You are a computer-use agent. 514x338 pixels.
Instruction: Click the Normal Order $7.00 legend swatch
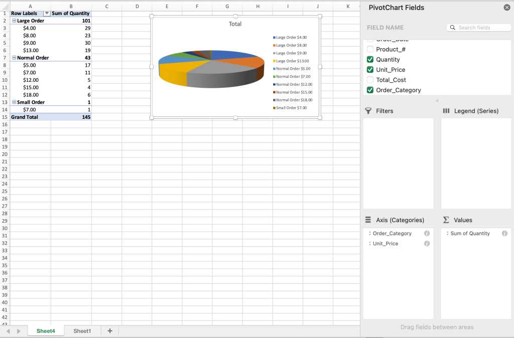tap(274, 77)
